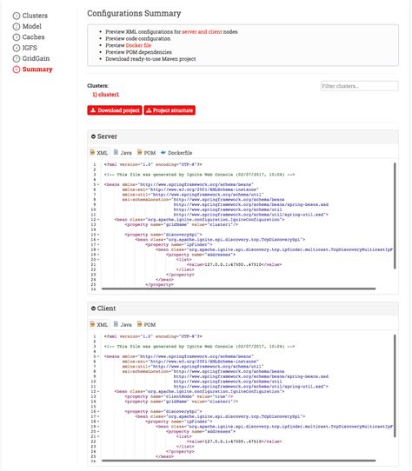
Task: Fold line 15 discoverySpi property in Server editor
Action: [x=98, y=235]
